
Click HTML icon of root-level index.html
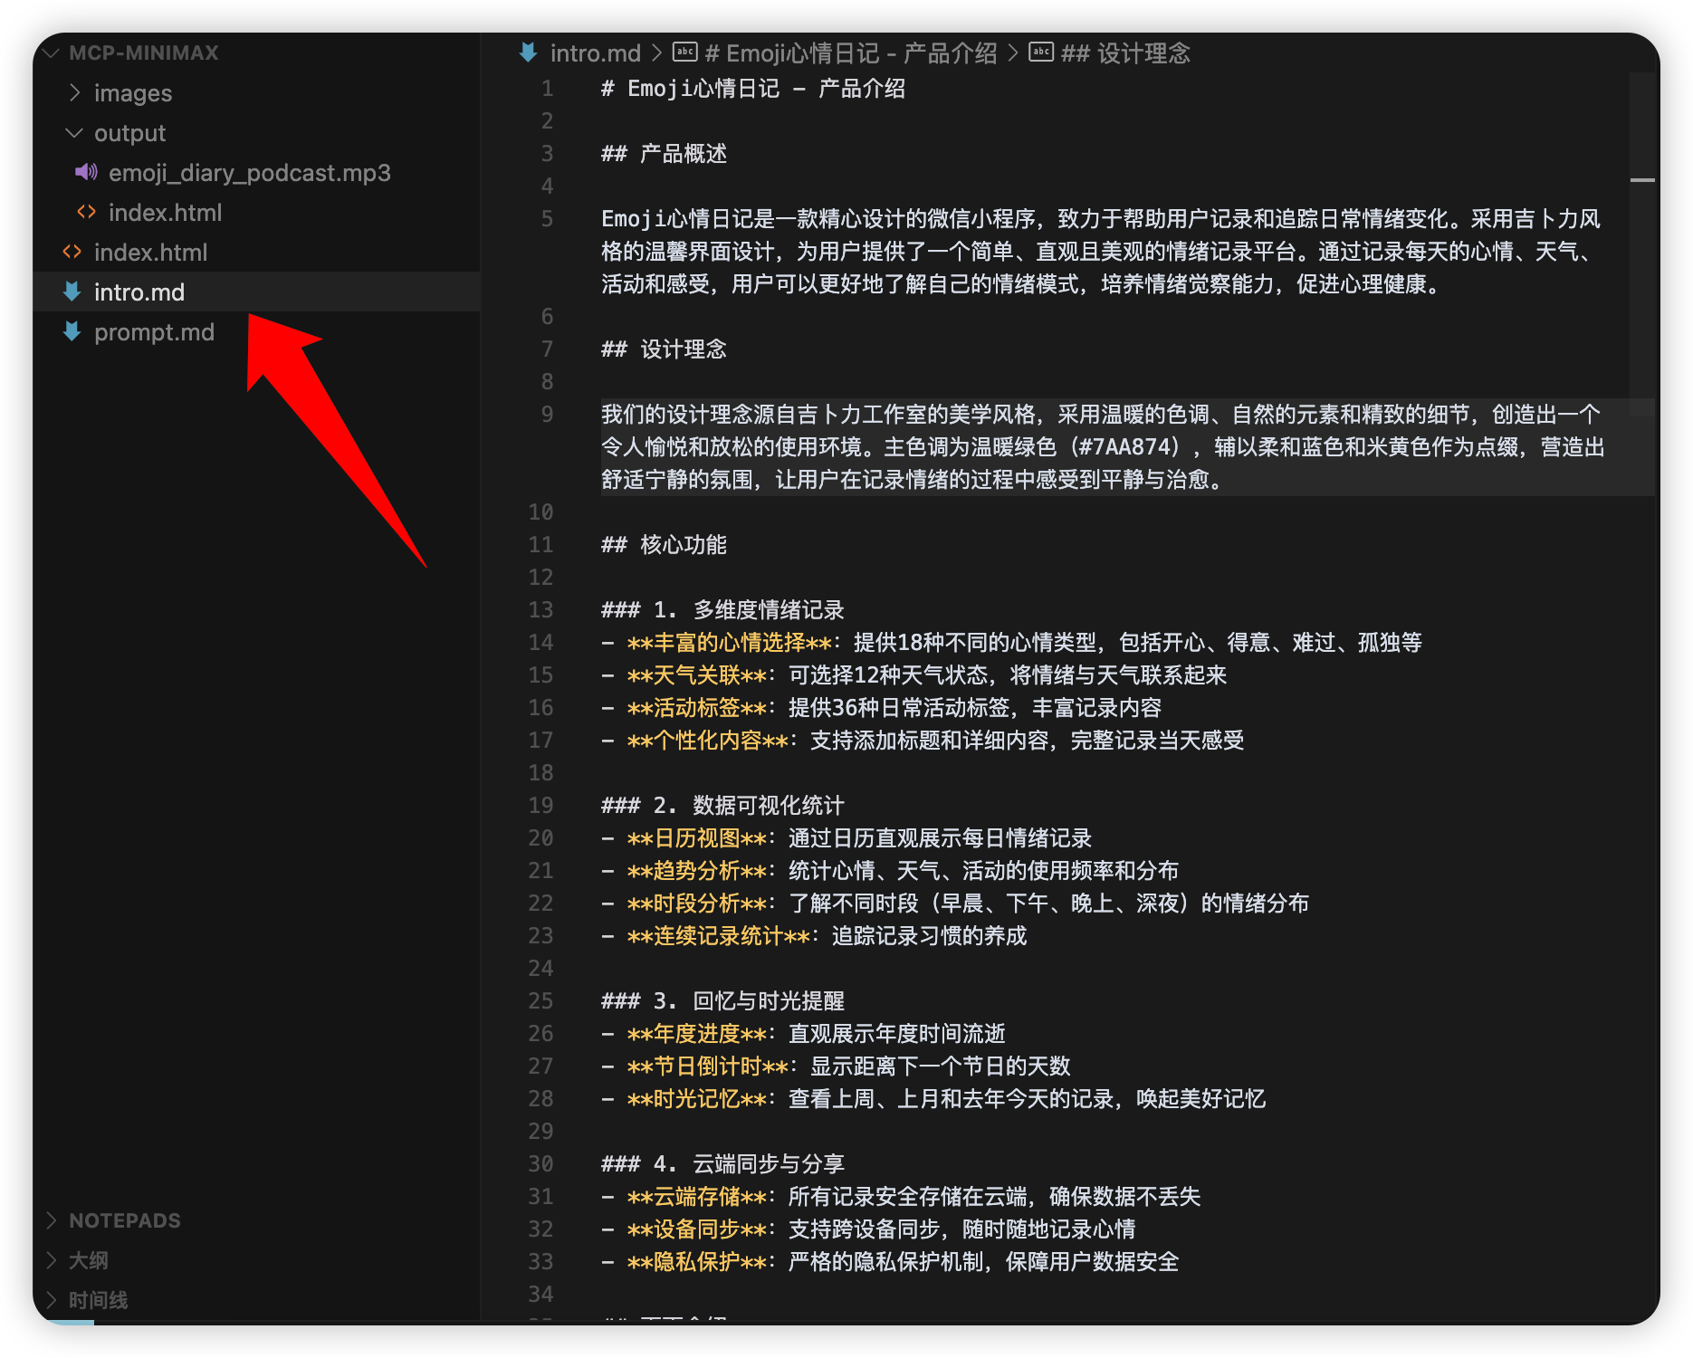coord(72,252)
